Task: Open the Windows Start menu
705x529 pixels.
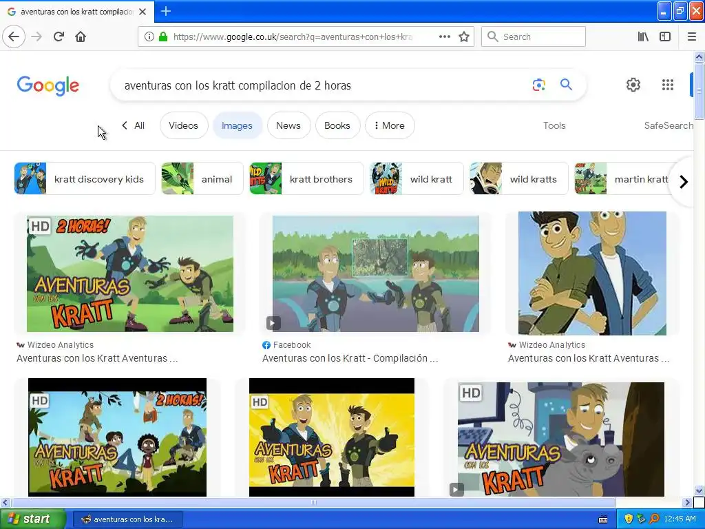Action: [32, 519]
